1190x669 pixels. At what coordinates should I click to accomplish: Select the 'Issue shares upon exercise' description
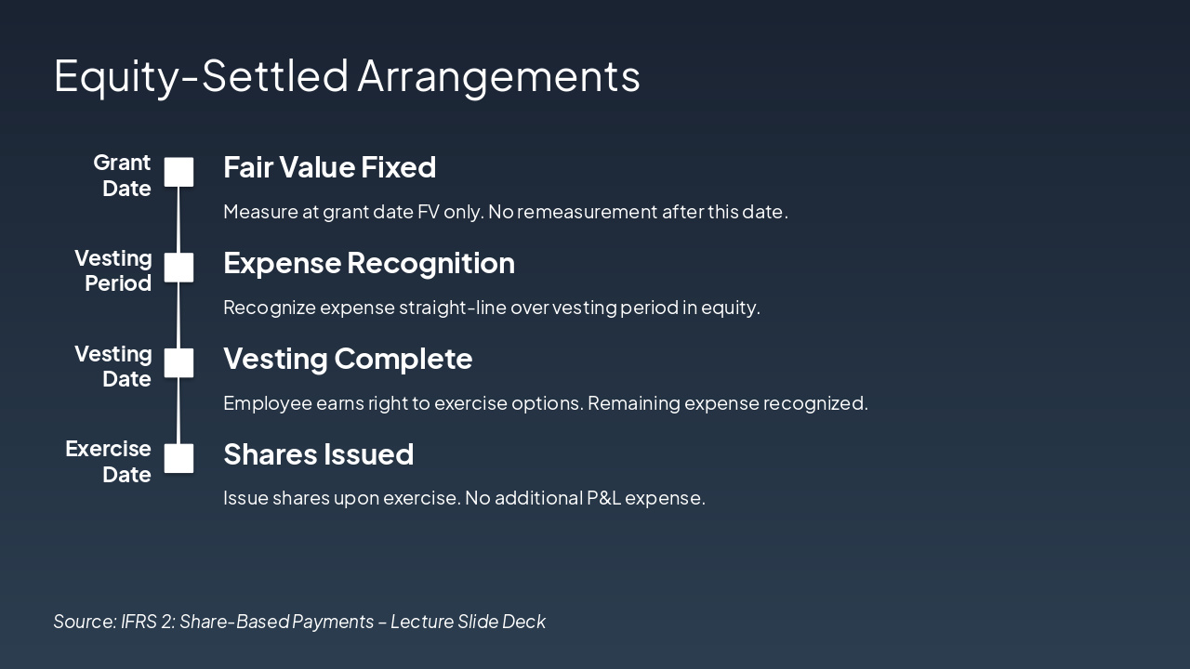(464, 498)
